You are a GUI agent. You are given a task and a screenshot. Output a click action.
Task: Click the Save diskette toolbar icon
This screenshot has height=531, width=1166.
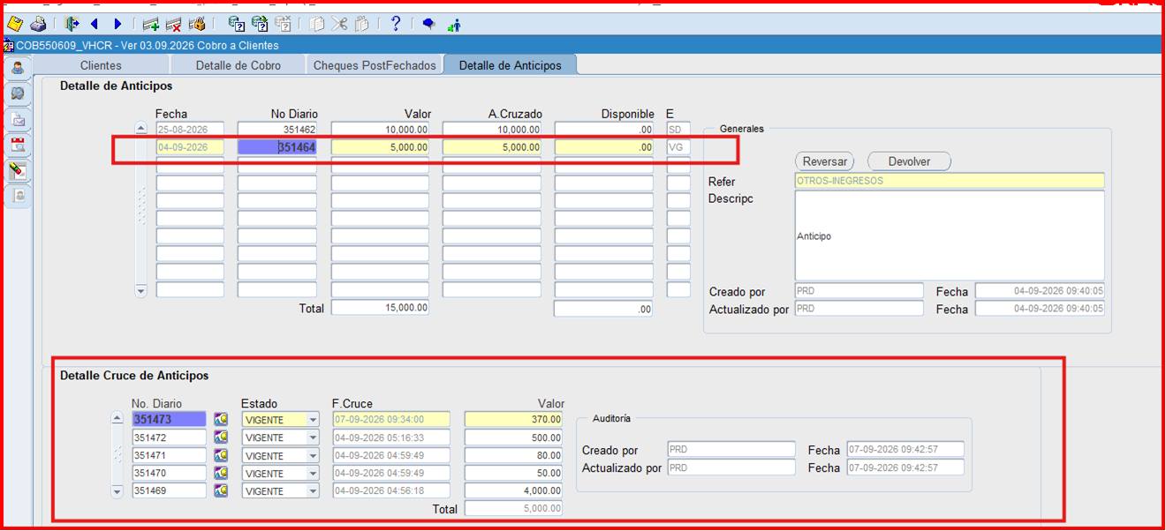(x=15, y=24)
